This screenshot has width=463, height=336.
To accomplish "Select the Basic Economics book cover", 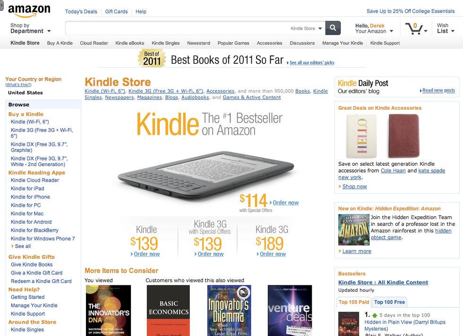I will click(168, 310).
